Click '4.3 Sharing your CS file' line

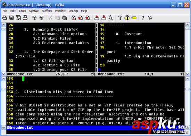60,70
